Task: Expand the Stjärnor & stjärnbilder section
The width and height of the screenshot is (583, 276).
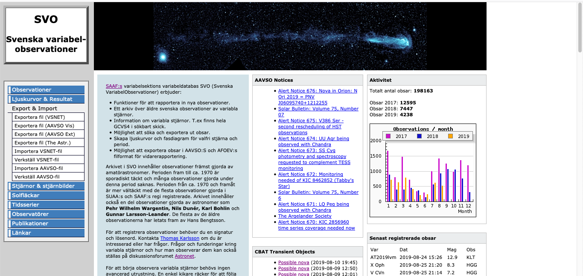Action: click(46, 186)
